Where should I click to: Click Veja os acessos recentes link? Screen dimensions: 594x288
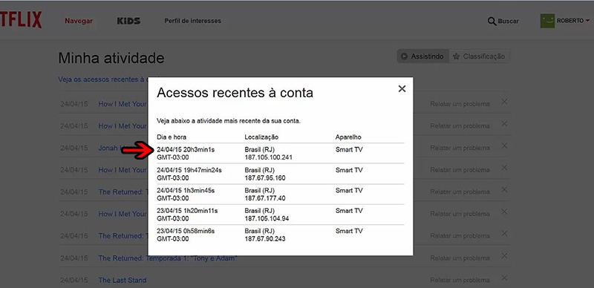tap(102, 79)
